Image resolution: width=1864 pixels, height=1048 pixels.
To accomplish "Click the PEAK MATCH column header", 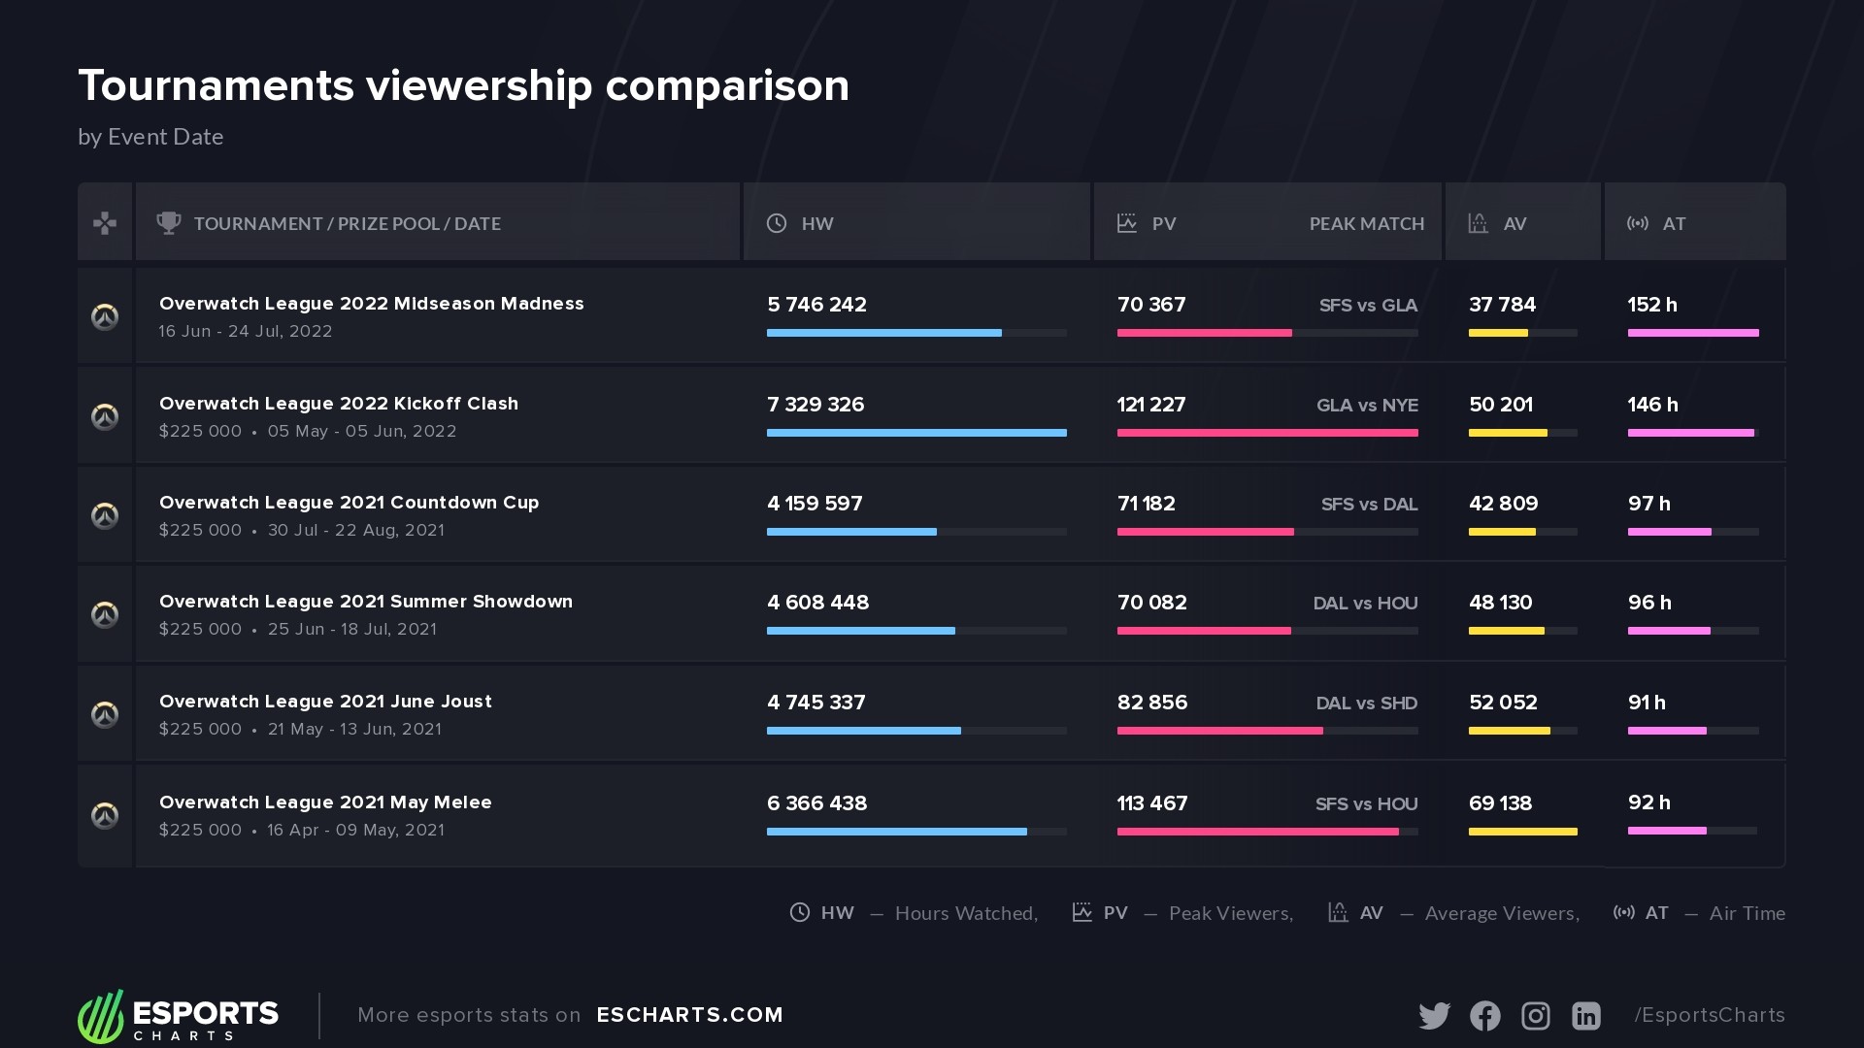I will (x=1366, y=224).
